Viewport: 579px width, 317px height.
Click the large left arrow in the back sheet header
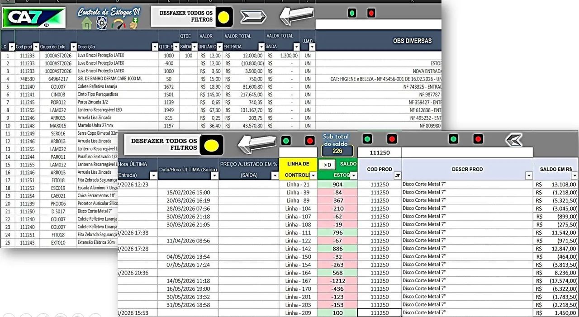pos(296,16)
